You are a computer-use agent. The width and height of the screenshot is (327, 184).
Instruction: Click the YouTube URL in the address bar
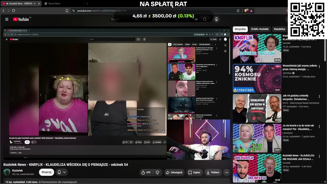[x=102, y=11]
